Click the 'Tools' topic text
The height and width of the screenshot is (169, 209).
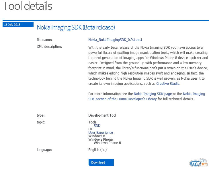point(92,122)
